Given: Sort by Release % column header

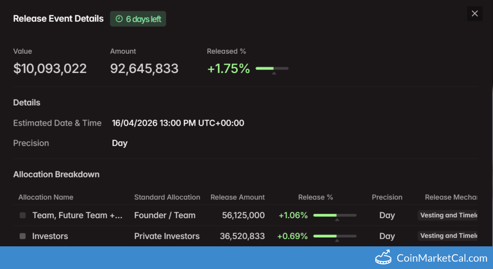Looking at the screenshot, I should pyautogui.click(x=316, y=197).
